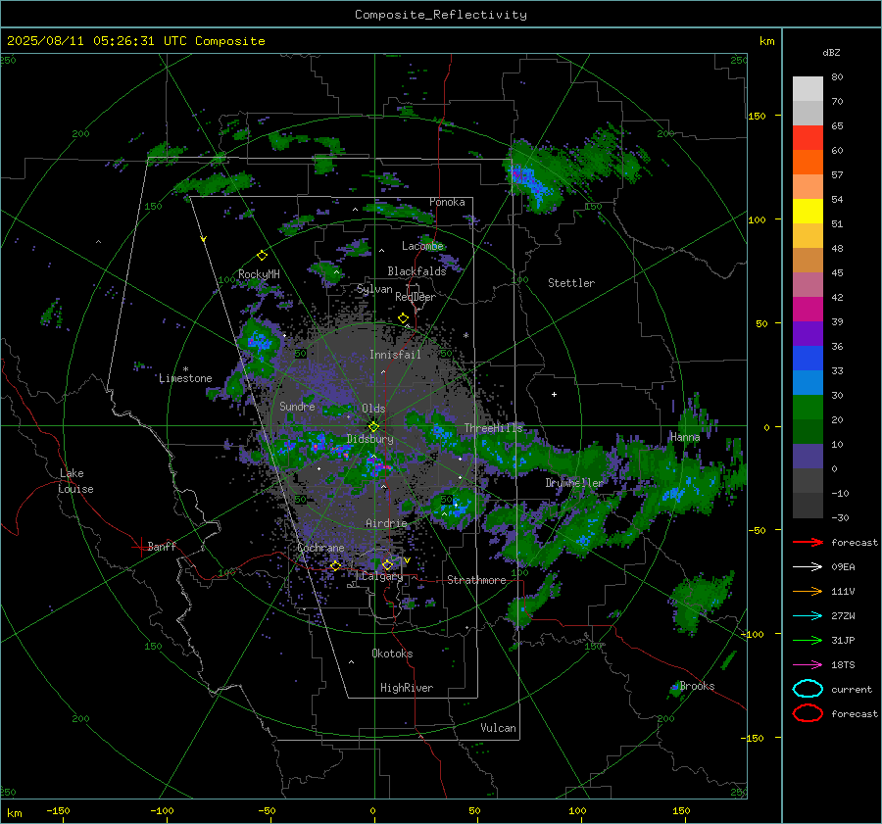Click the red swatch between 65 and 60
The width and height of the screenshot is (882, 824).
[808, 138]
